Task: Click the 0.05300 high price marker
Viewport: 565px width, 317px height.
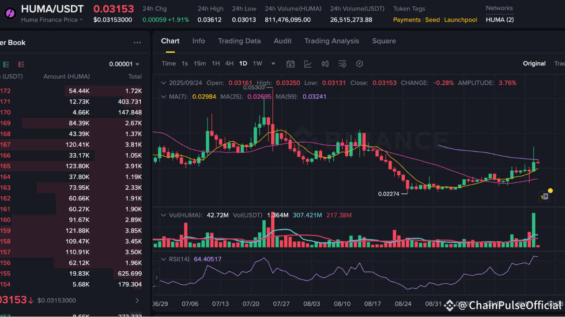Action: point(254,88)
